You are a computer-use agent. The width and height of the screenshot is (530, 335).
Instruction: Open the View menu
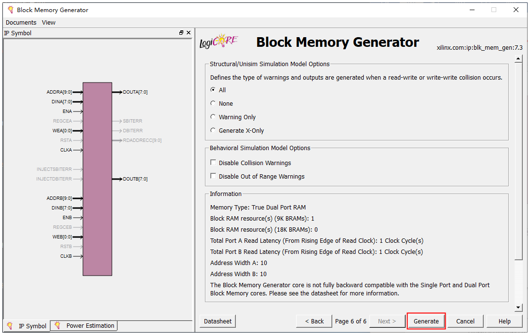tap(49, 22)
